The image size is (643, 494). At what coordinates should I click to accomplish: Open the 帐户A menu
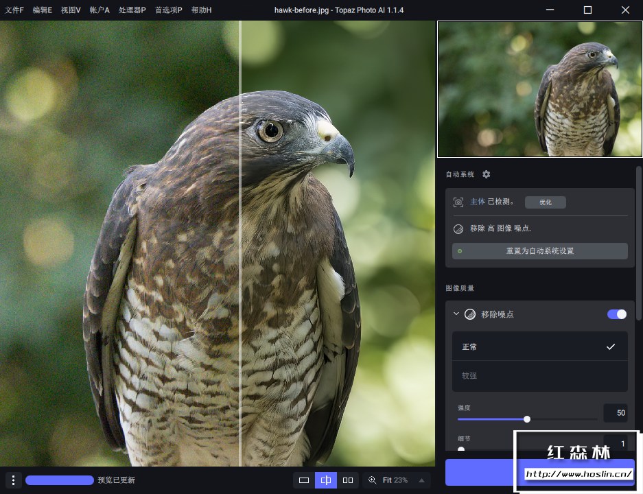point(100,10)
